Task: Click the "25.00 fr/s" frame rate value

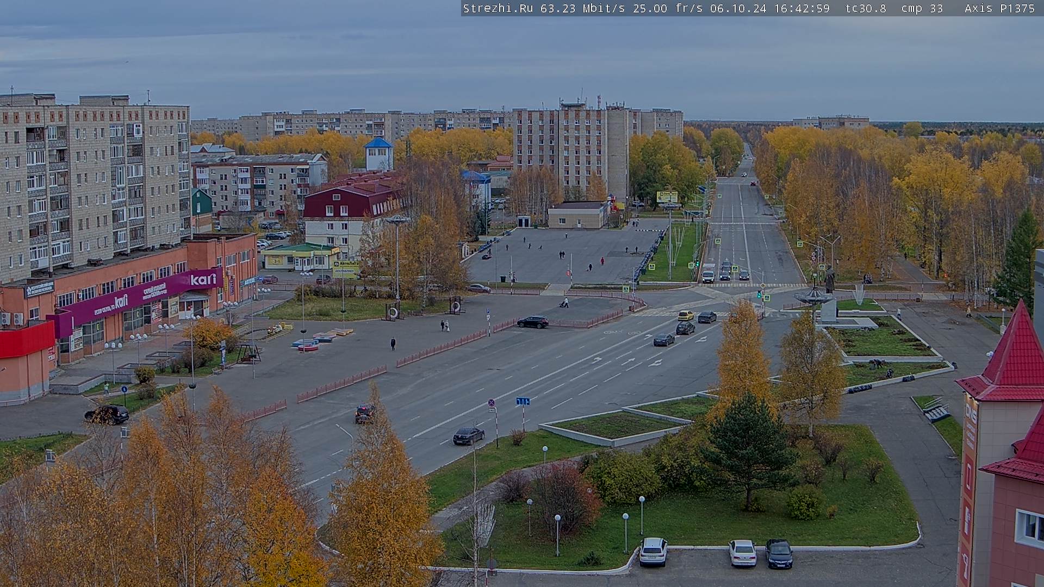Action: (668, 8)
